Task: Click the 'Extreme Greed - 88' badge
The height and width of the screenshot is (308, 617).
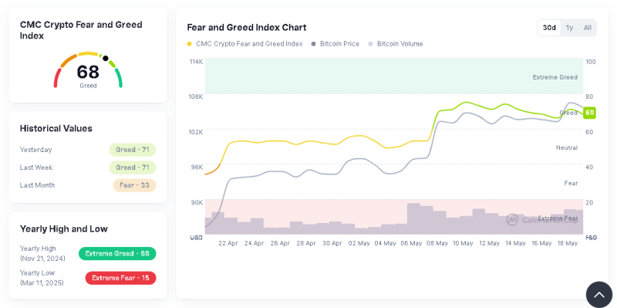Action: click(x=117, y=254)
